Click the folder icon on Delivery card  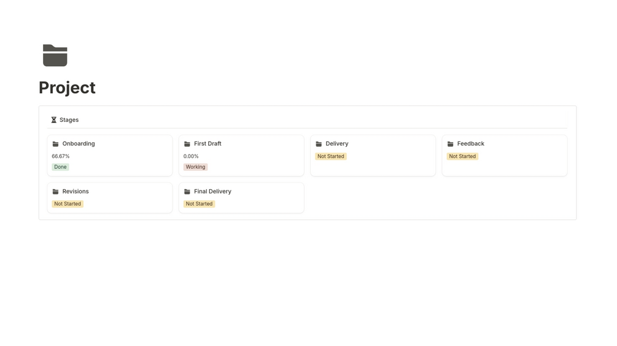click(x=319, y=144)
